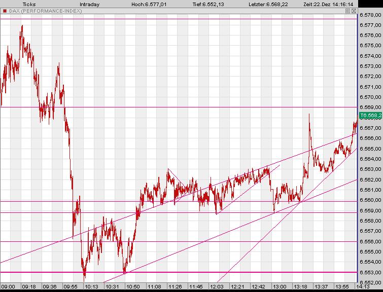The image size is (383, 292).
Task: Click the 13:37 time axis label
Action: (321, 286)
